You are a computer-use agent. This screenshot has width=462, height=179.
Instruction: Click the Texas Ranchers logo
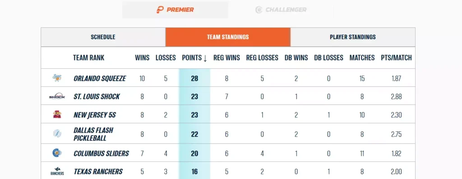pos(57,171)
